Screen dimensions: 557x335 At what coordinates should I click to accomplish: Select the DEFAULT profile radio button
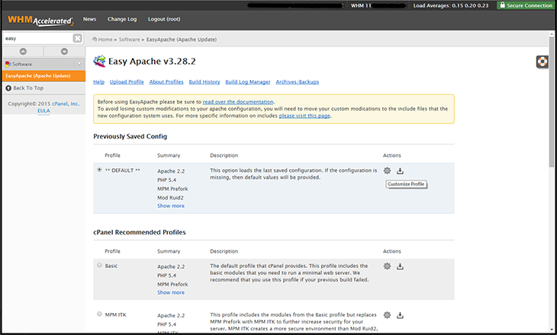[99, 170]
